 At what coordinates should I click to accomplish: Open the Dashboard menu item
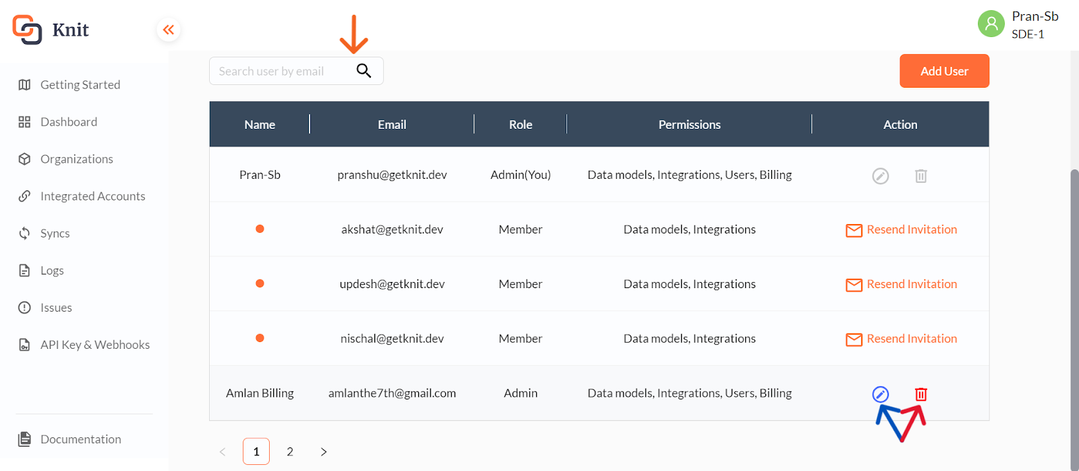click(x=68, y=122)
